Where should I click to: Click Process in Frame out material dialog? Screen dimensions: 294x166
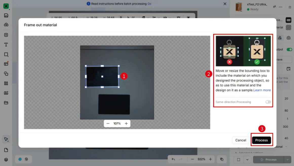(261, 140)
